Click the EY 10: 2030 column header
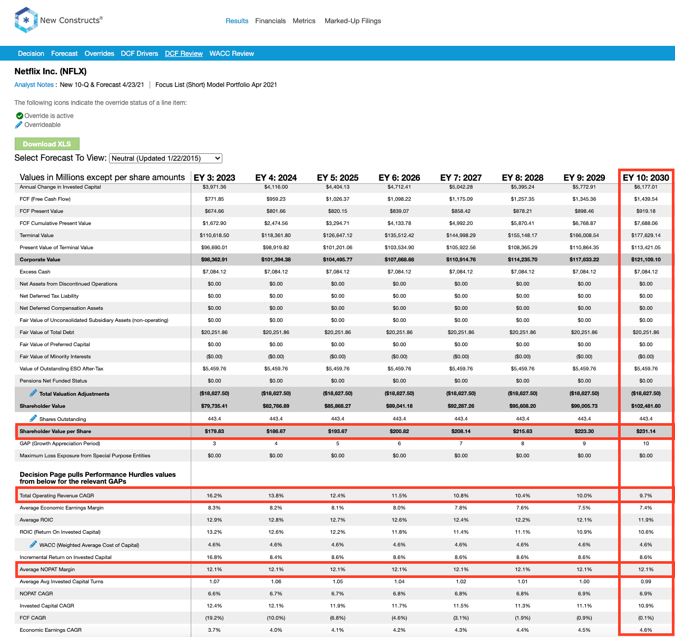The height and width of the screenshot is (637, 675). [x=646, y=178]
